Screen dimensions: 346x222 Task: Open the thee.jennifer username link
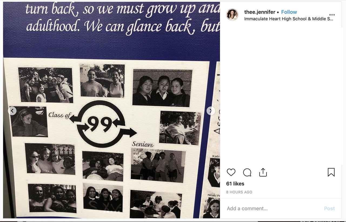[x=260, y=12]
